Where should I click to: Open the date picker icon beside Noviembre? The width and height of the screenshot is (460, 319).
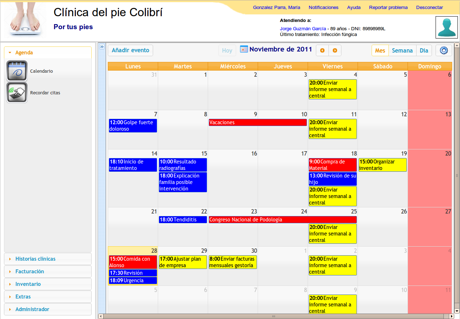click(x=244, y=49)
